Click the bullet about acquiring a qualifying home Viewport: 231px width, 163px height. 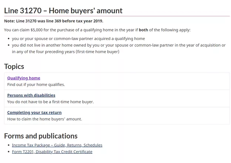pyautogui.click(x=78, y=39)
